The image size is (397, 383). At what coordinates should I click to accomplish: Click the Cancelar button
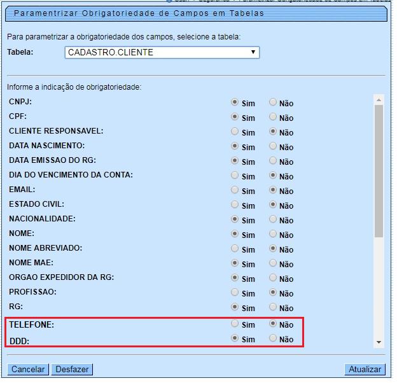[28, 370]
